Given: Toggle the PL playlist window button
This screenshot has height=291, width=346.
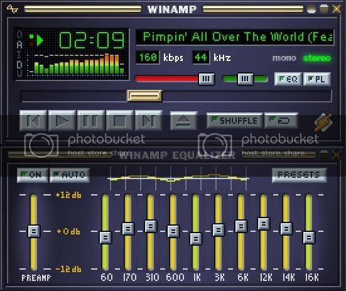Looking at the screenshot, I should coord(317,79).
